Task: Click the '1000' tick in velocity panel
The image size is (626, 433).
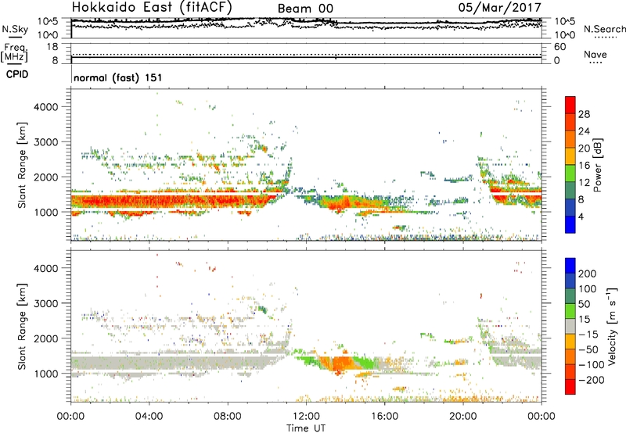Action: tap(45, 374)
